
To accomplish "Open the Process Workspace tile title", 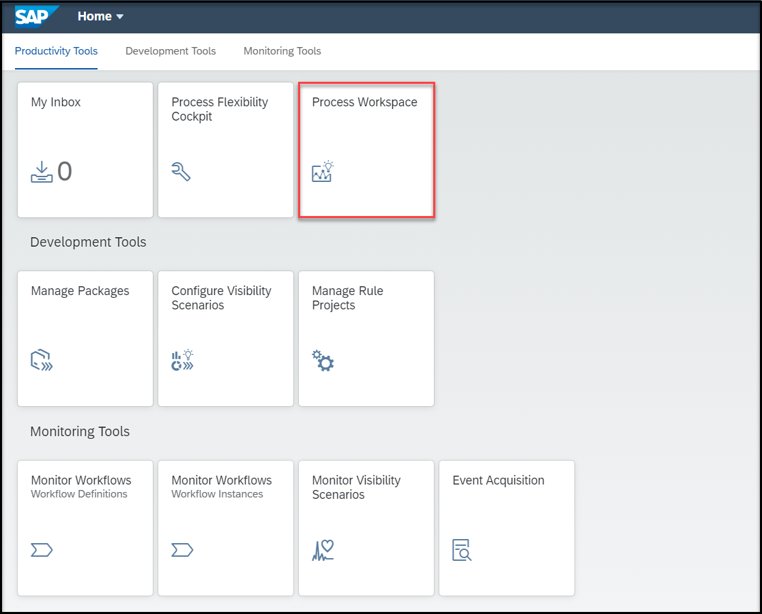I will (x=364, y=102).
